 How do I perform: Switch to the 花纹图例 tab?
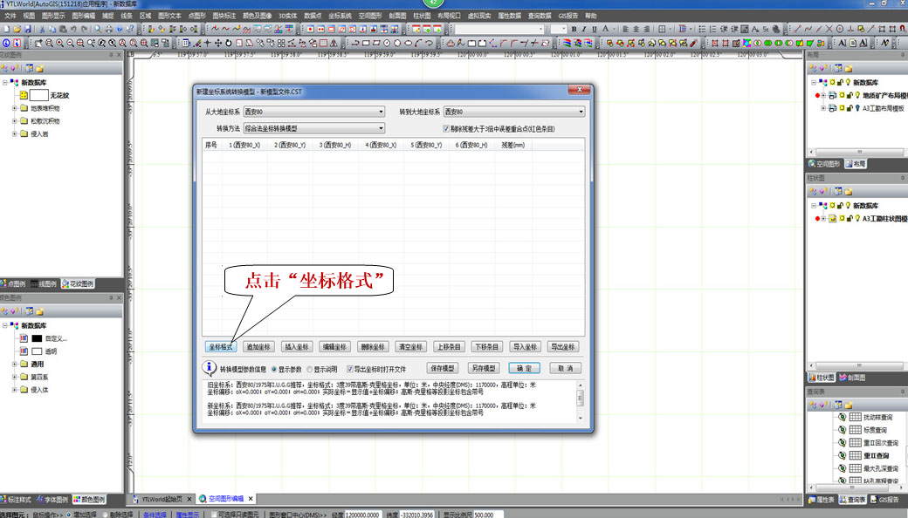tap(78, 284)
